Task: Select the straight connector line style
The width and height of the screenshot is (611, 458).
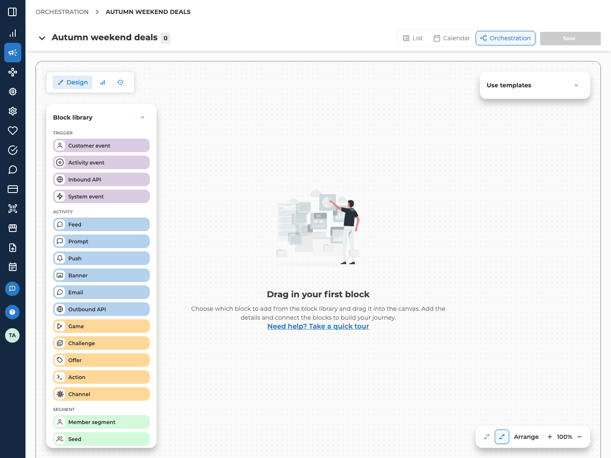Action: point(487,437)
